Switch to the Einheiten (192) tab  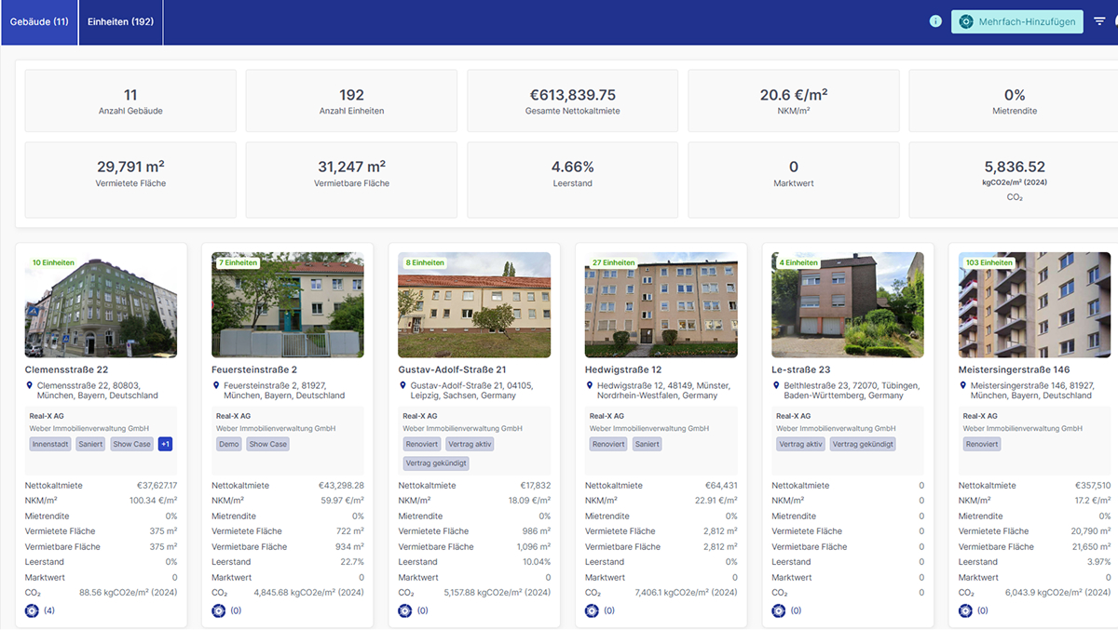tap(120, 21)
